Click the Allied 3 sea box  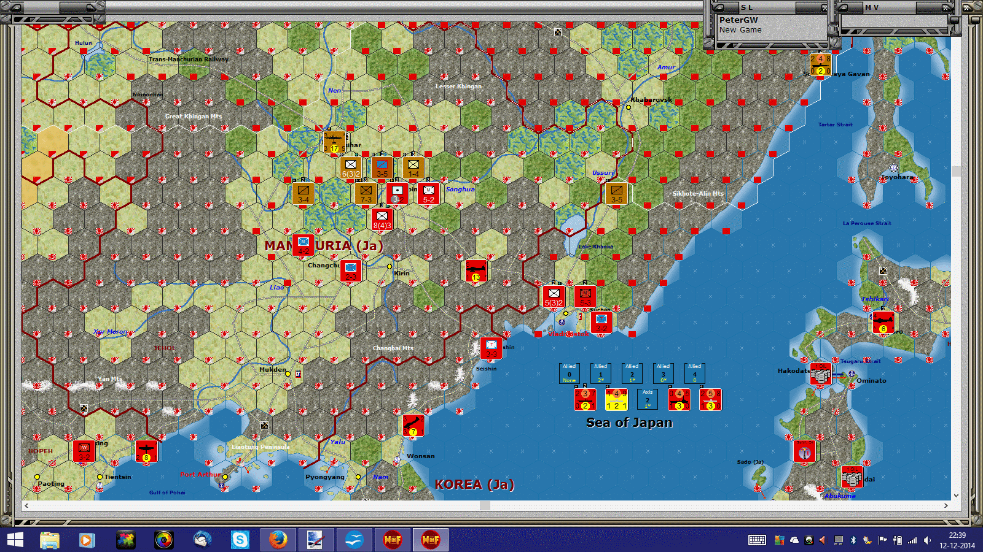[x=664, y=374]
